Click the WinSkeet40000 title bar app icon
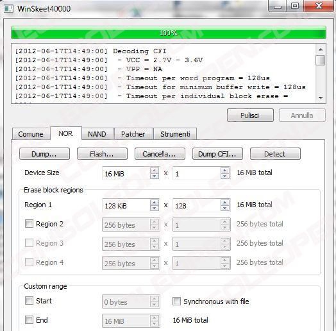This screenshot has height=331, width=336. coord(8,9)
